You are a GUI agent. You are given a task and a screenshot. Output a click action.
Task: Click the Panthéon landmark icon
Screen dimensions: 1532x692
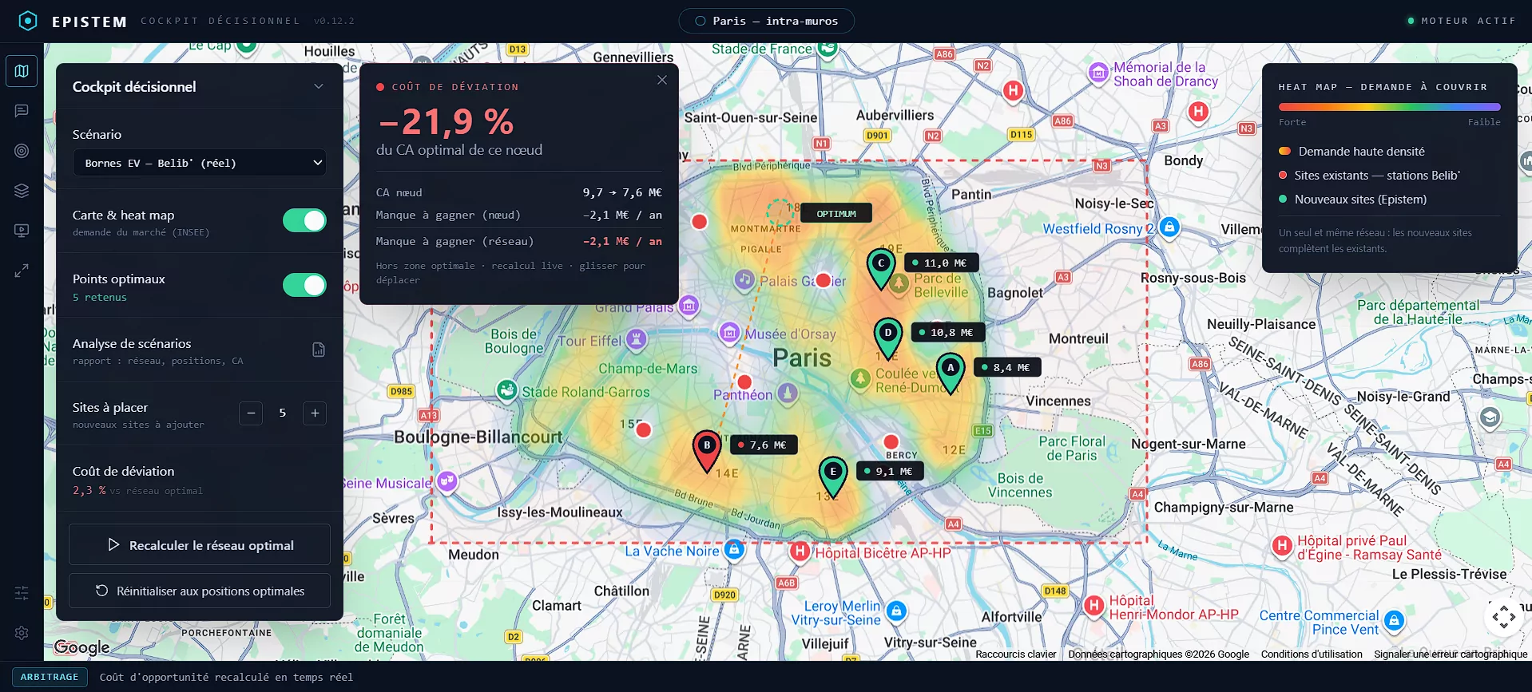[x=788, y=393]
